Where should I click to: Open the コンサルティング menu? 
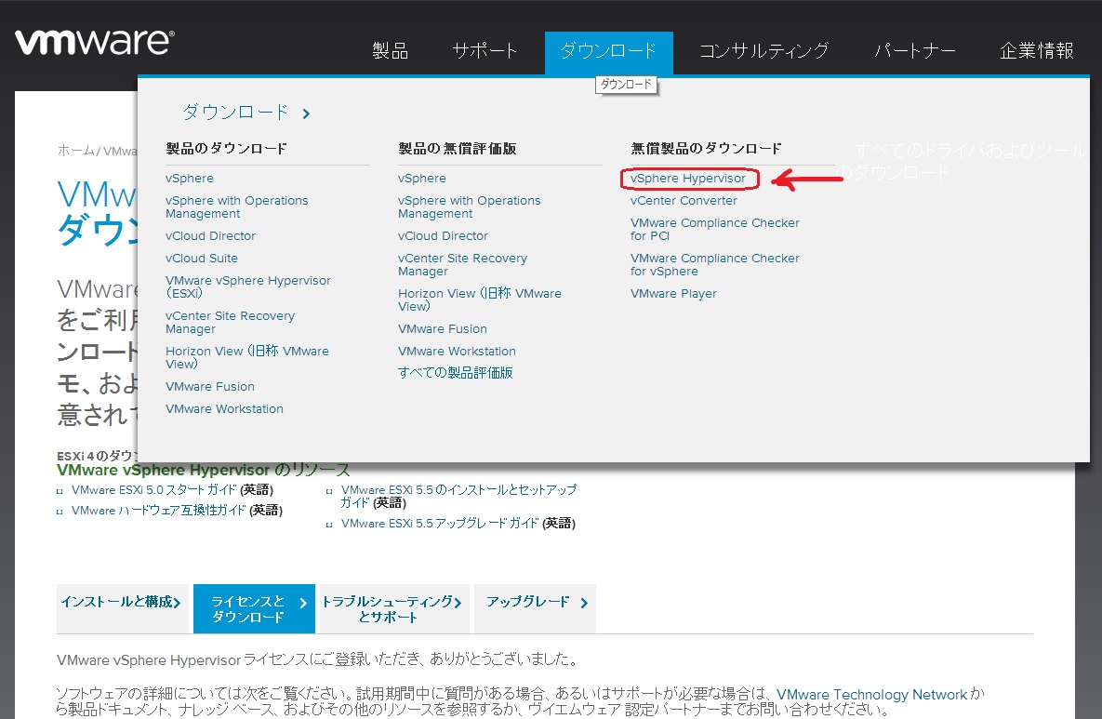763,50
